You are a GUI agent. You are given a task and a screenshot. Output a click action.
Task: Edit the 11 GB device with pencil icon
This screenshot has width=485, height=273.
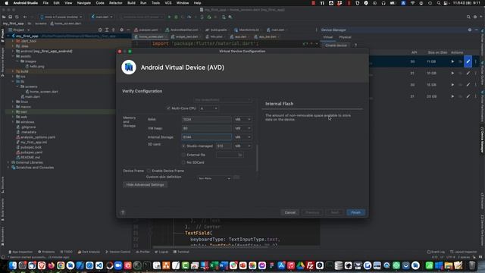(x=468, y=61)
